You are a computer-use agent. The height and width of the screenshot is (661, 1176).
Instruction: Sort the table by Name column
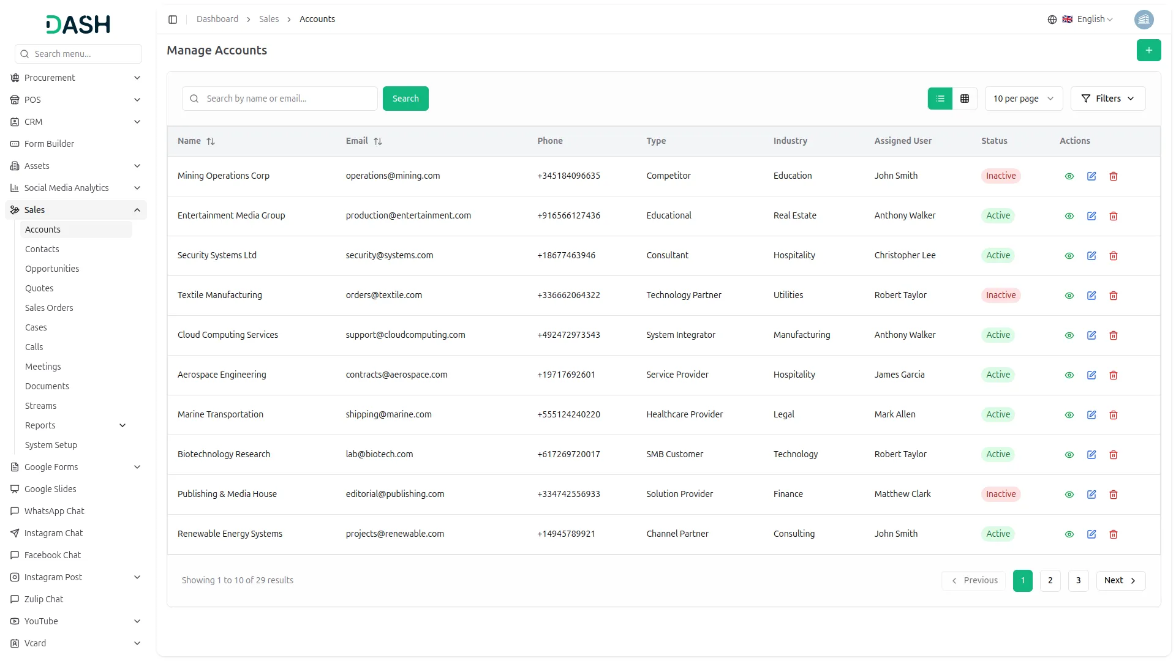pos(211,141)
